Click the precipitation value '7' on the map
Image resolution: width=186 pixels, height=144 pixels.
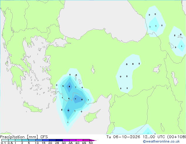(75, 99)
